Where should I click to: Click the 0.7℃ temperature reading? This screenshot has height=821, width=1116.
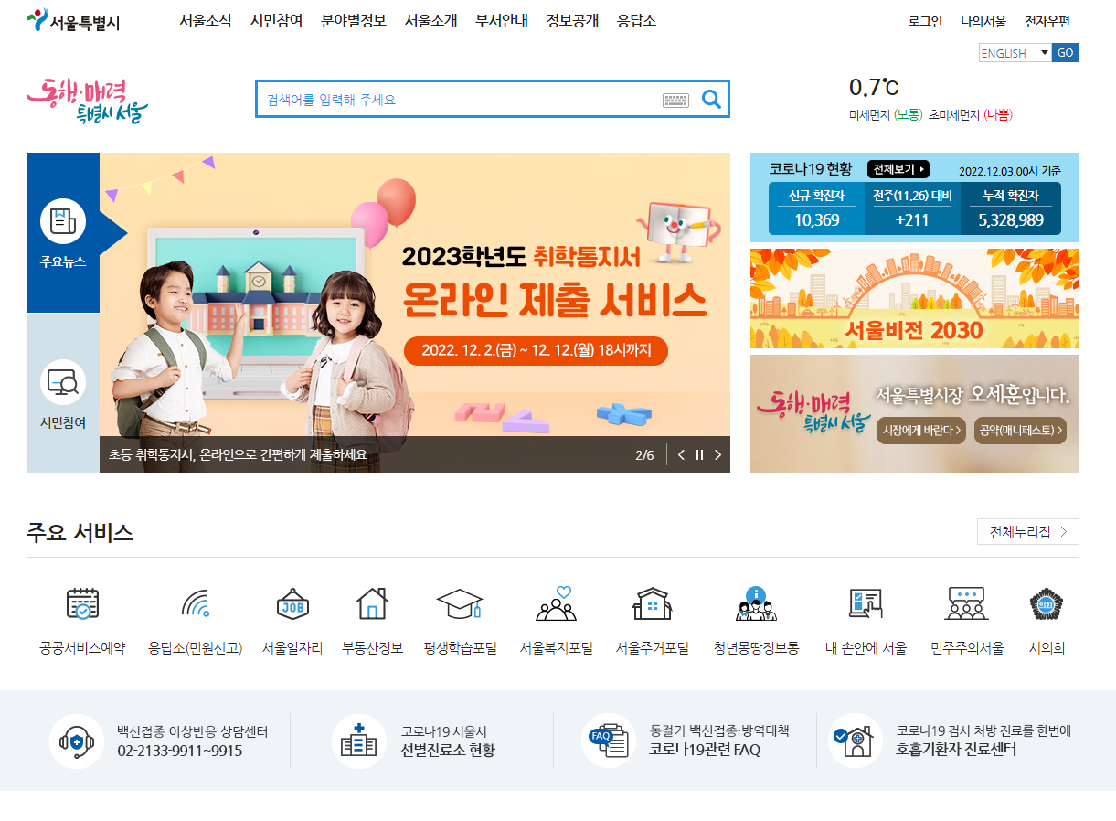[874, 88]
